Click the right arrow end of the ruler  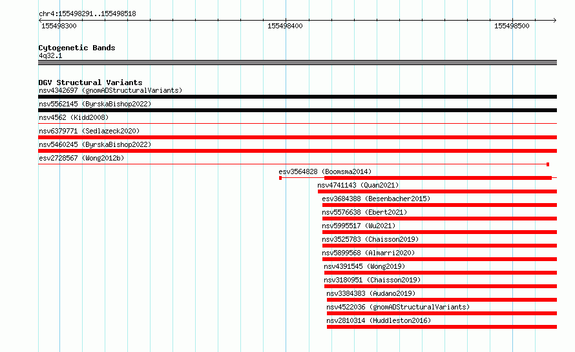click(555, 21)
